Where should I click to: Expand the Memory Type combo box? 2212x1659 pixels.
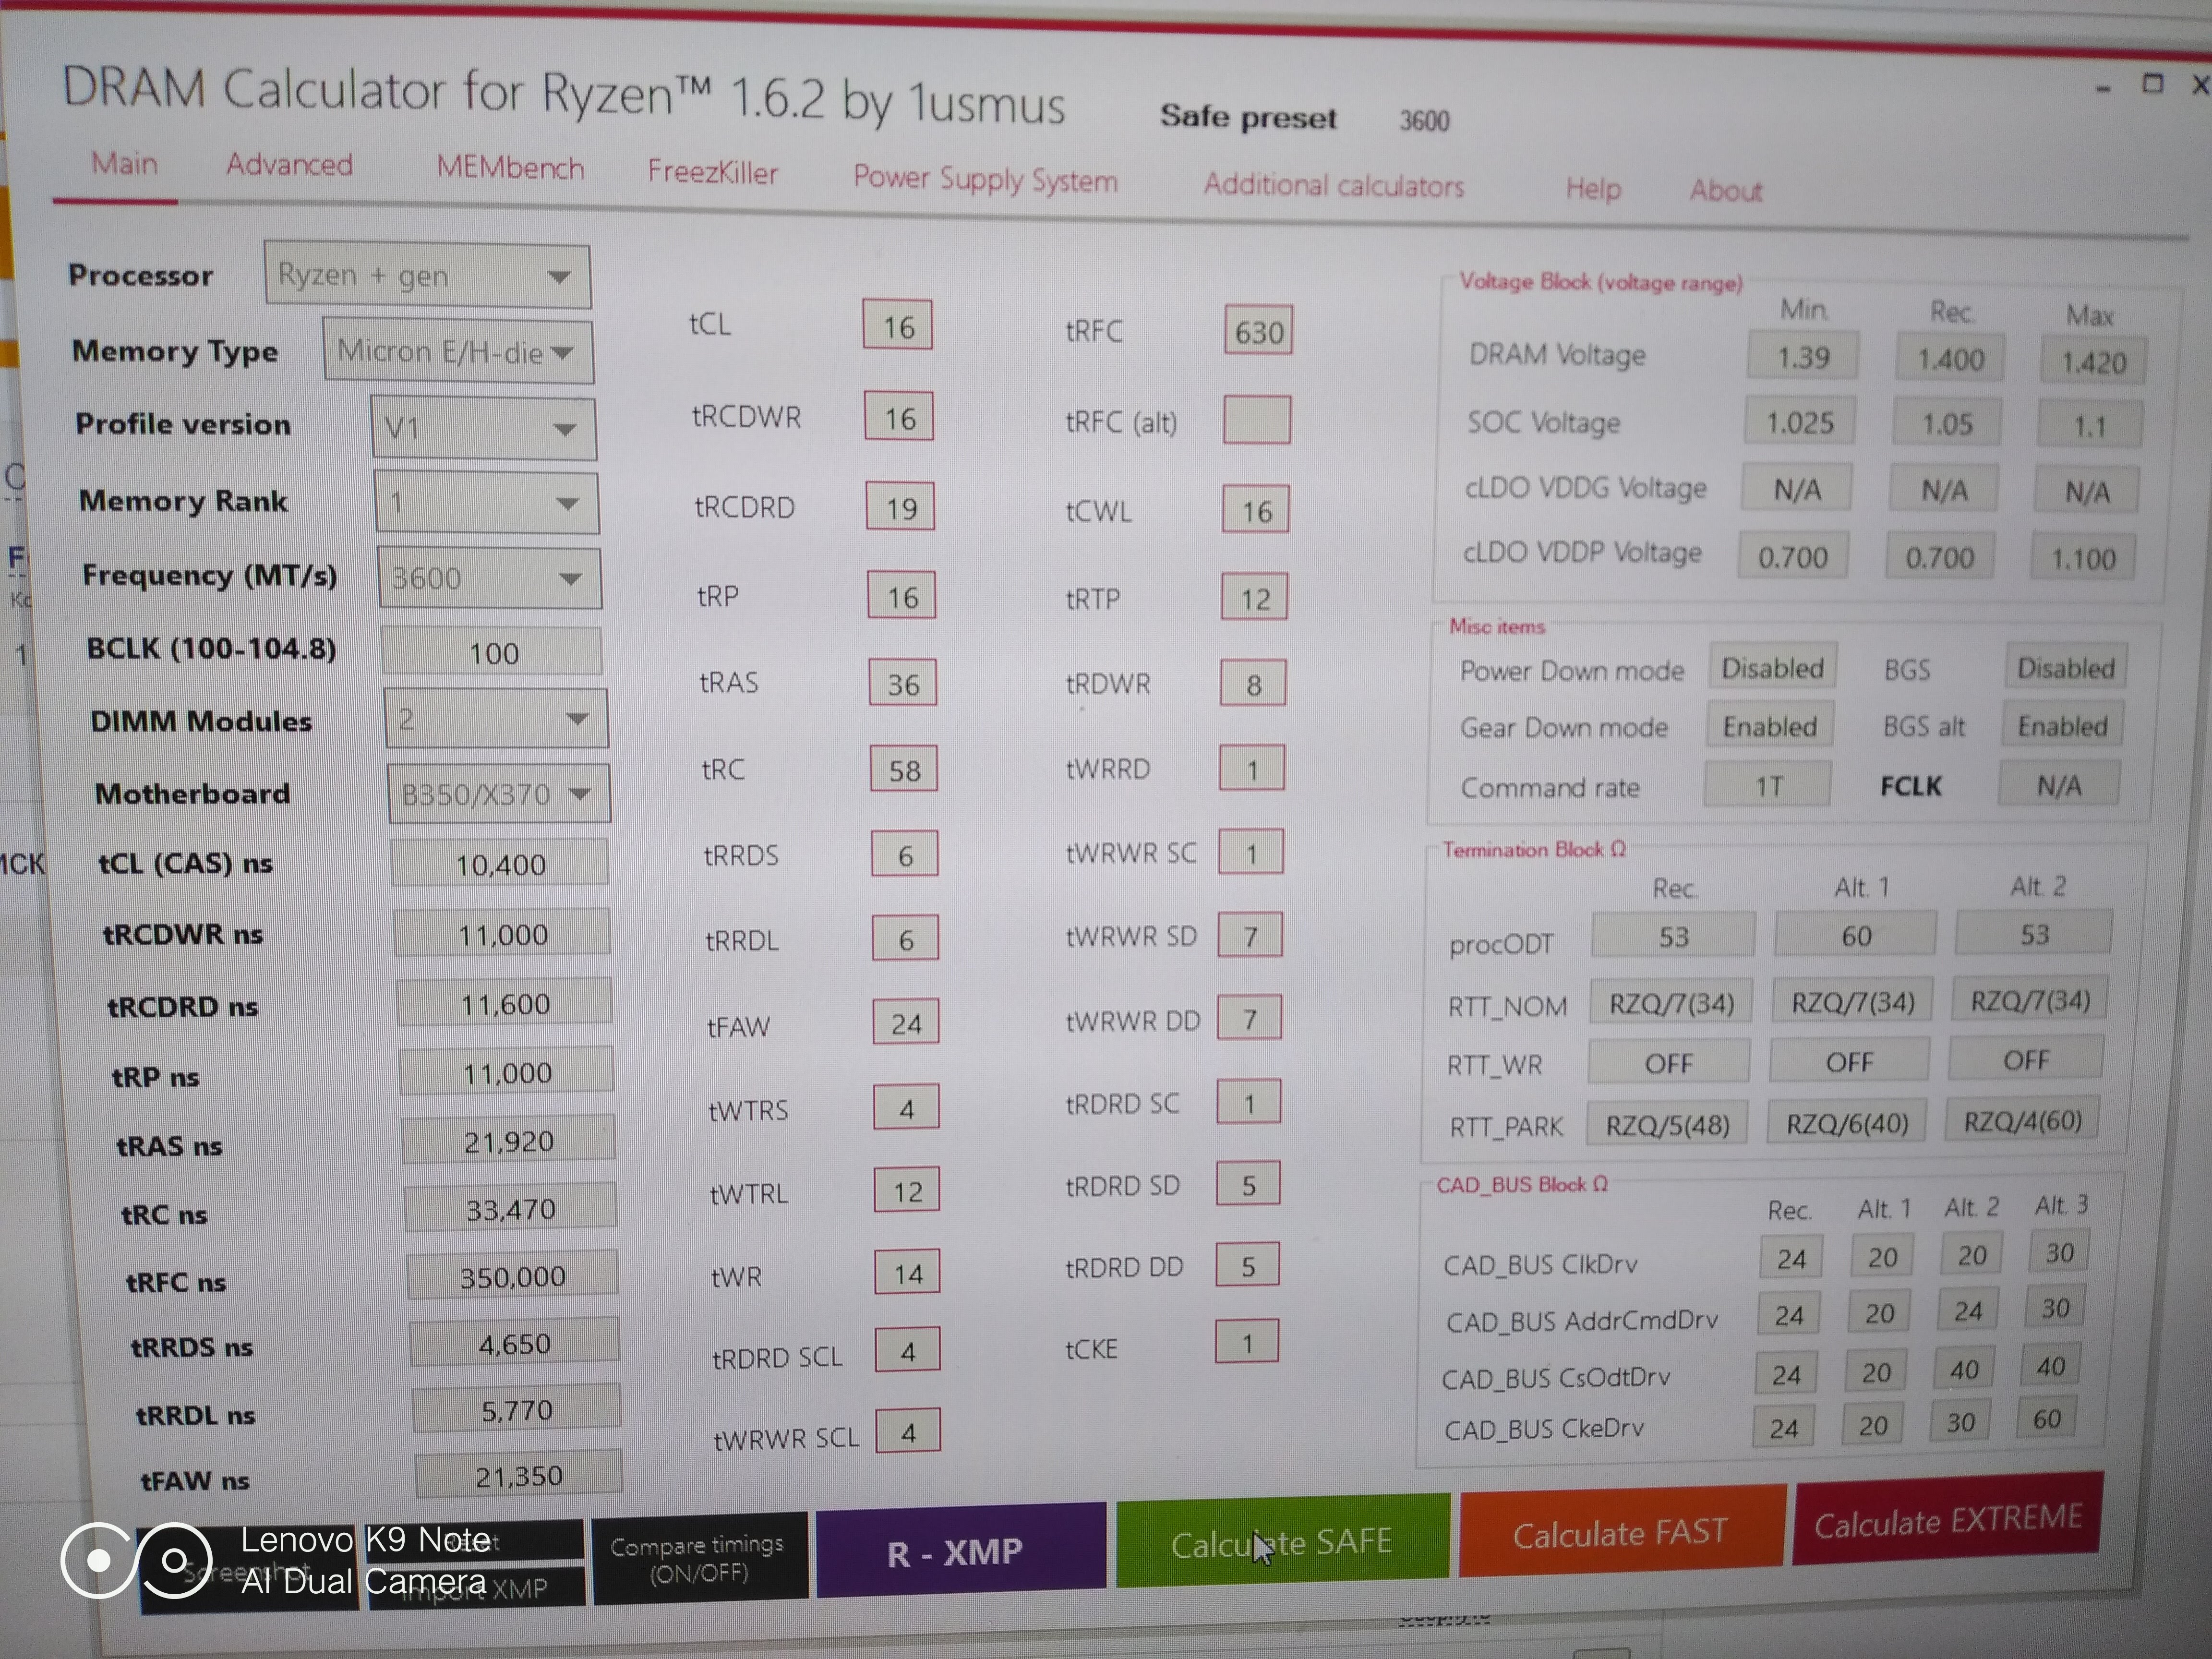pos(458,352)
